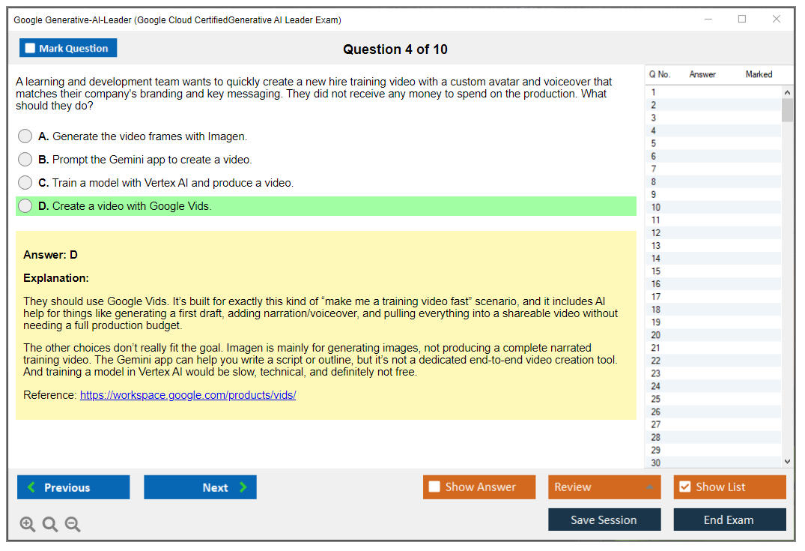Uncheck the Show List checkbox
805x551 pixels.
(684, 487)
